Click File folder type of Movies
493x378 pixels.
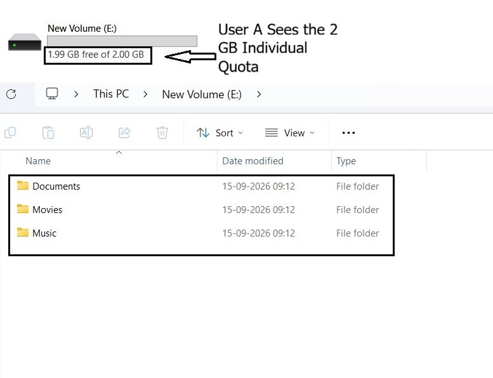(357, 210)
